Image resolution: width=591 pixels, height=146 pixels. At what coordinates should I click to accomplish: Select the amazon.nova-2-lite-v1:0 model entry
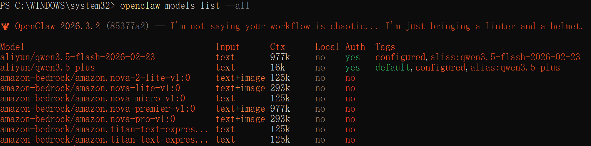click(x=95, y=78)
